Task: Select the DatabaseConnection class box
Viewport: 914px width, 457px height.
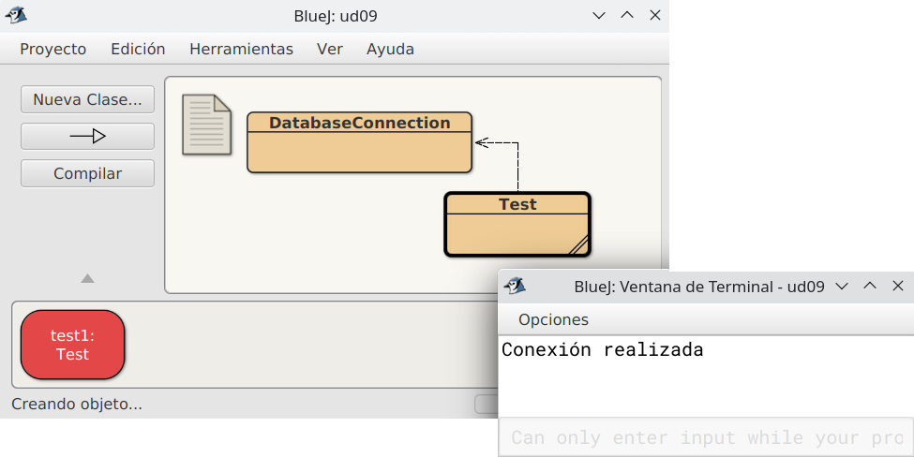Action: click(x=359, y=142)
